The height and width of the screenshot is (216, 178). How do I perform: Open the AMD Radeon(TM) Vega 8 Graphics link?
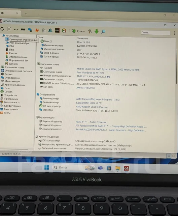pos(98,99)
